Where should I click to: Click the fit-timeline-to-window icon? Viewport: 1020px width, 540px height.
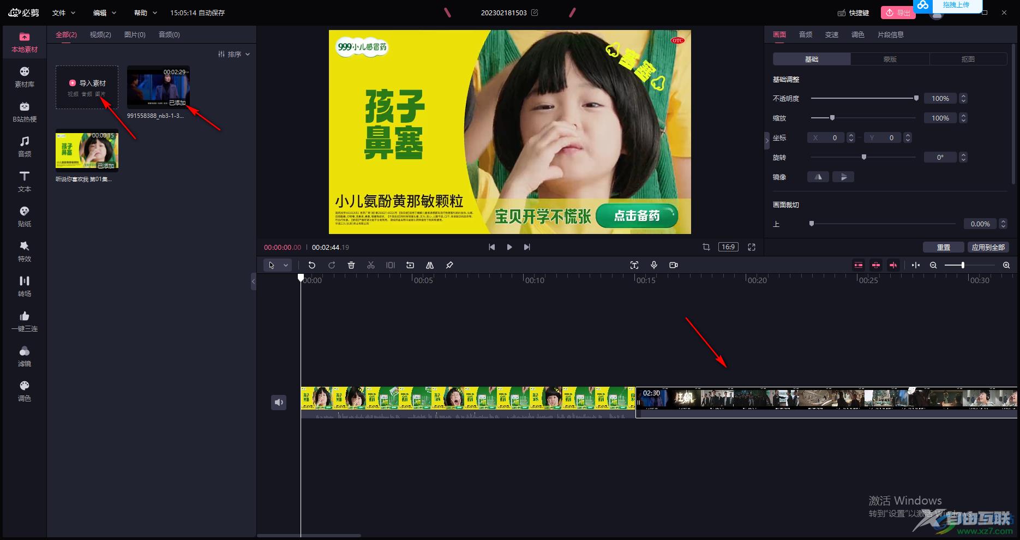(x=916, y=265)
